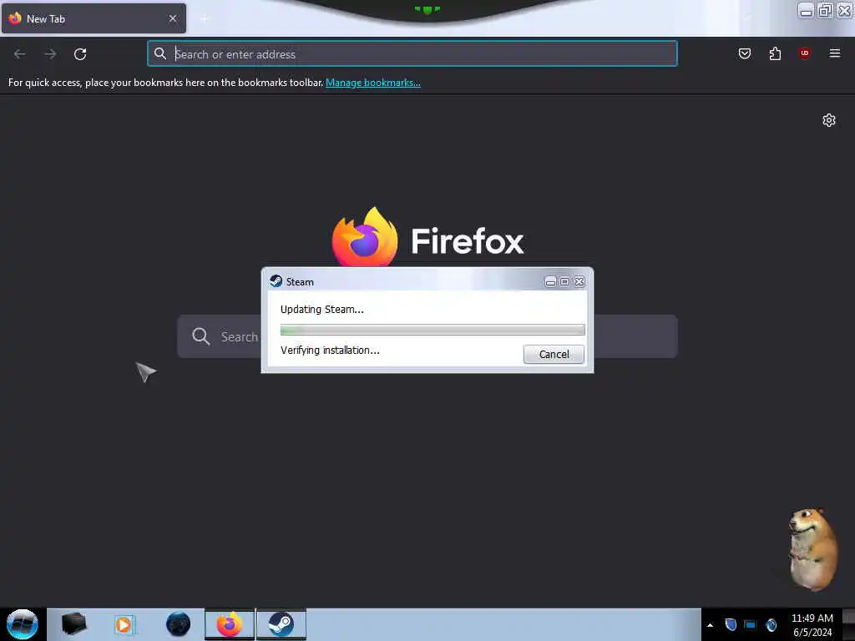This screenshot has width=855, height=641.
Task: Open the New Tab personalize gear icon
Action: (829, 120)
